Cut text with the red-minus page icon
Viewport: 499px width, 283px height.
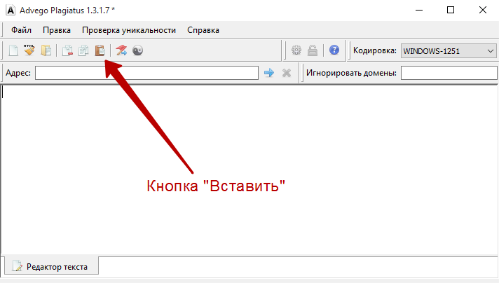(x=67, y=50)
